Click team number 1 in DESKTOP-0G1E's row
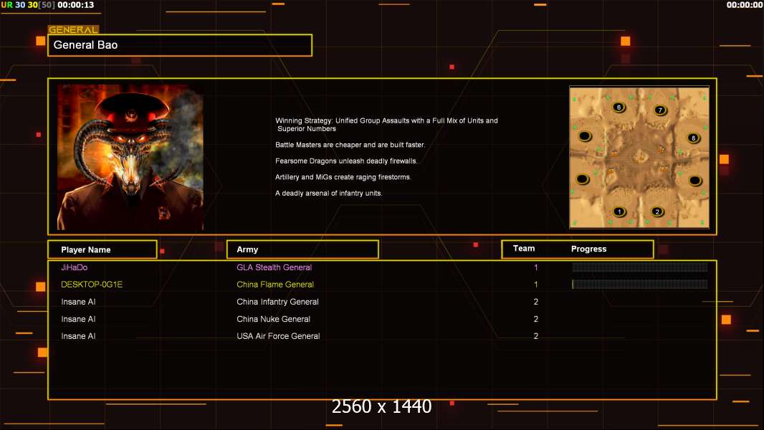Image resolution: width=764 pixels, height=430 pixels. click(535, 285)
